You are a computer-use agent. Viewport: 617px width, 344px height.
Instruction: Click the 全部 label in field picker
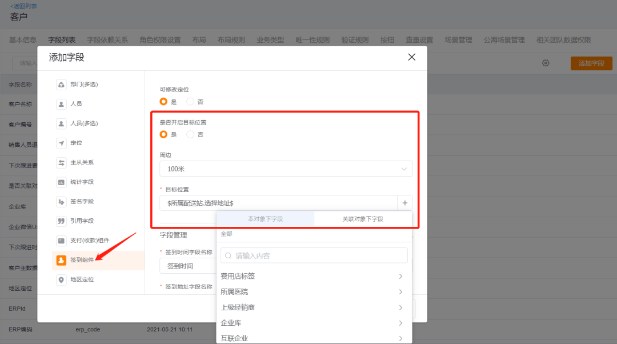pos(226,234)
